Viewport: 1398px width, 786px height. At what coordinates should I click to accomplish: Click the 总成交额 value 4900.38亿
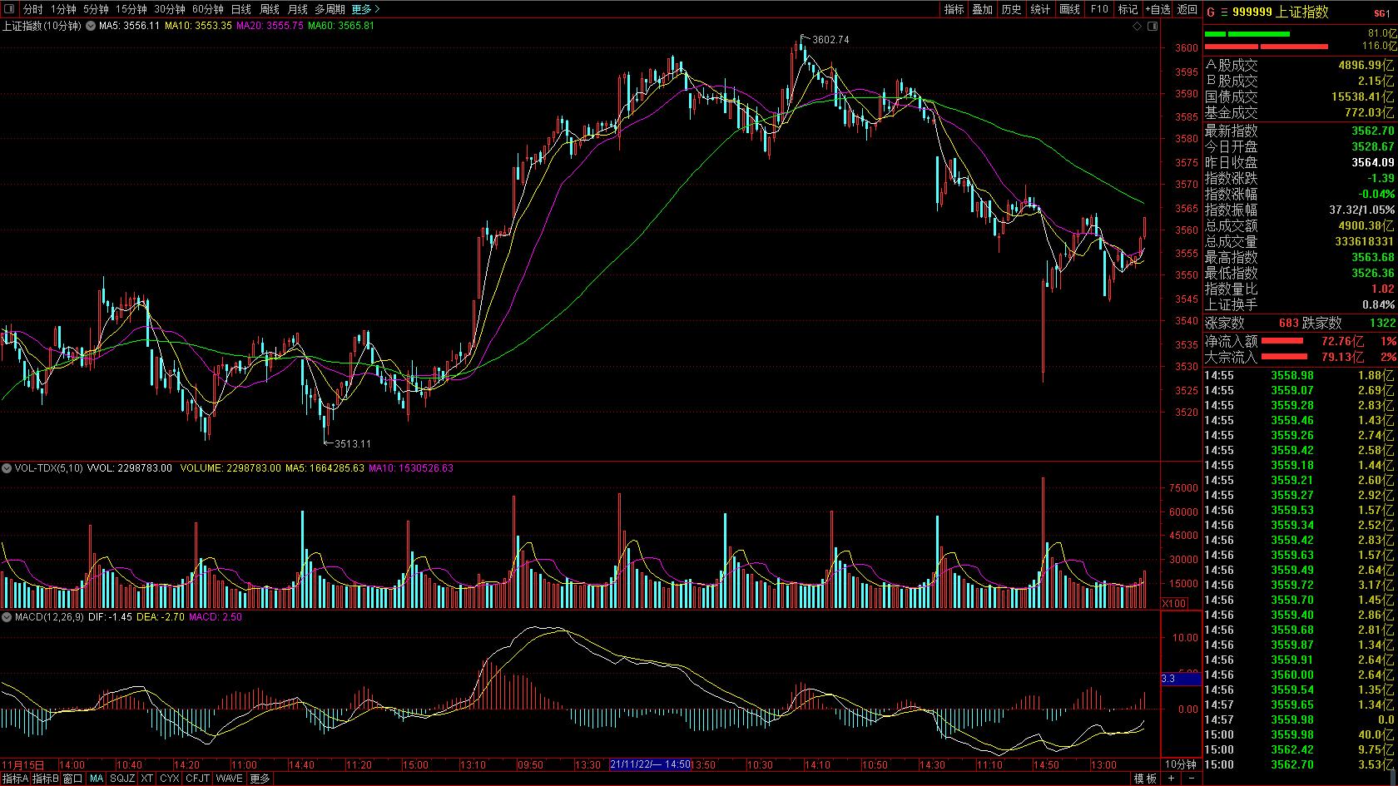1366,225
